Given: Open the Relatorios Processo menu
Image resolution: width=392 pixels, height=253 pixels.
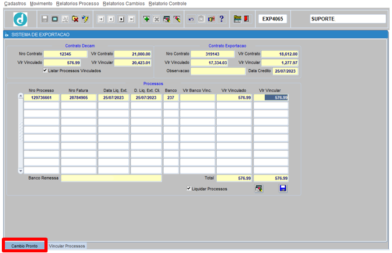Looking at the screenshot, I should [x=78, y=4].
